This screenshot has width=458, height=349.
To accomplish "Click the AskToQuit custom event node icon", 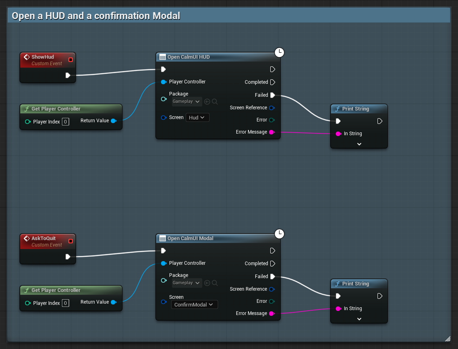I will tap(27, 238).
